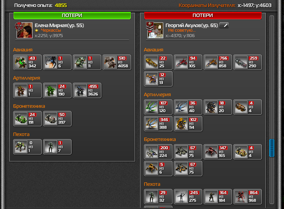Click coordinates x:-4370; y:1106
The height and width of the screenshot is (209, 284).
point(180,36)
